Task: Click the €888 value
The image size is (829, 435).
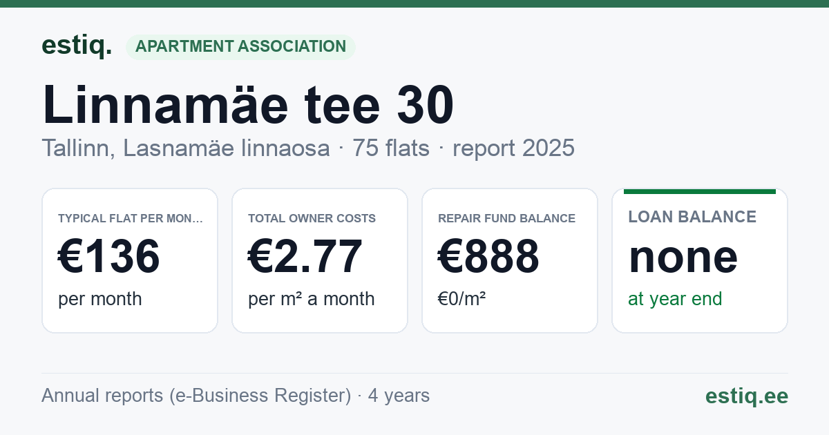Action: 488,256
